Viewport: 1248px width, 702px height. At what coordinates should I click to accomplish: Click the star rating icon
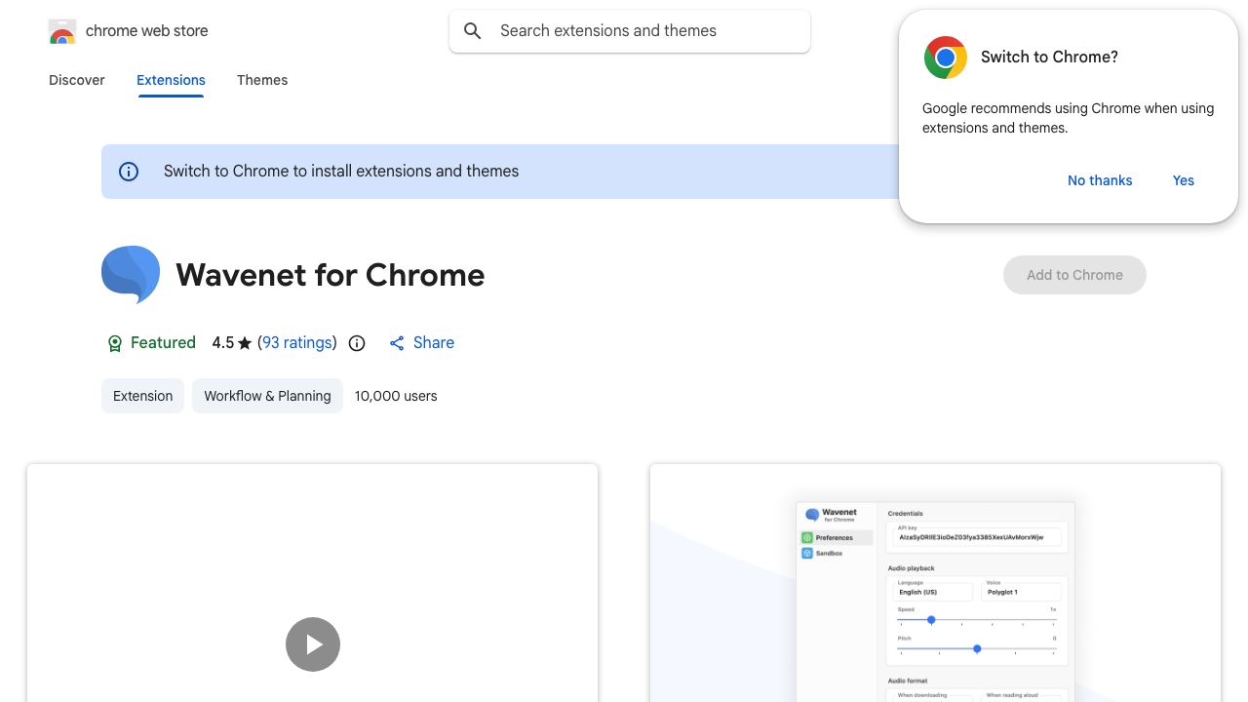(245, 343)
